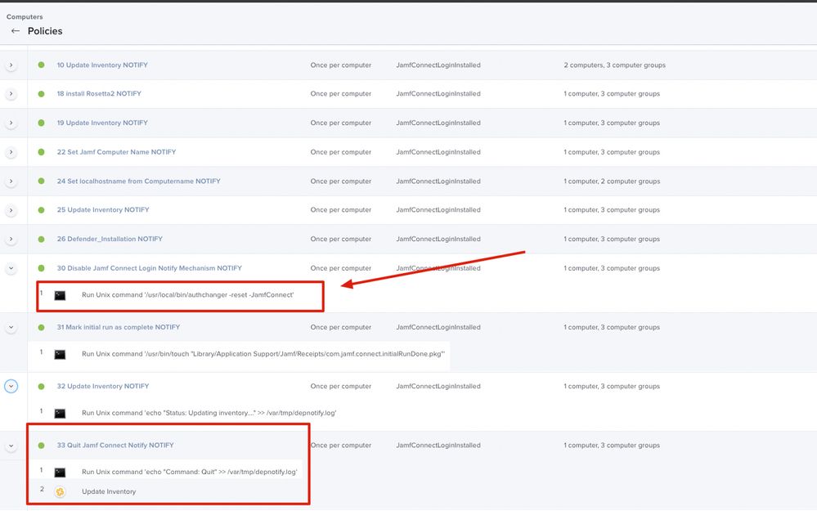Expand policy 10 Update Inventory NOTIFY

11,65
